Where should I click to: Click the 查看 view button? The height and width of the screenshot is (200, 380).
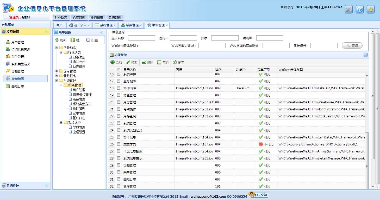tap(163, 62)
